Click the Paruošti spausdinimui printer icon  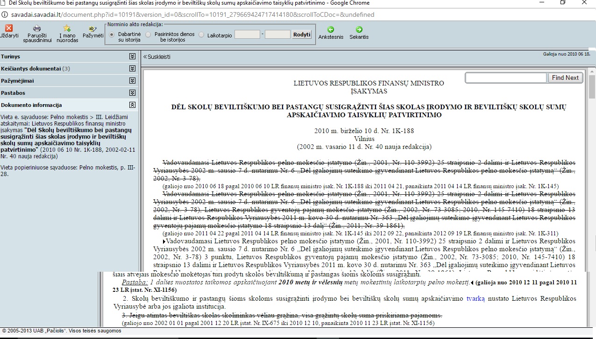(x=37, y=28)
